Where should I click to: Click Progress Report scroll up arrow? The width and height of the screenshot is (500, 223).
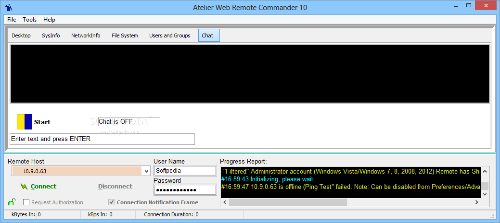[x=485, y=171]
